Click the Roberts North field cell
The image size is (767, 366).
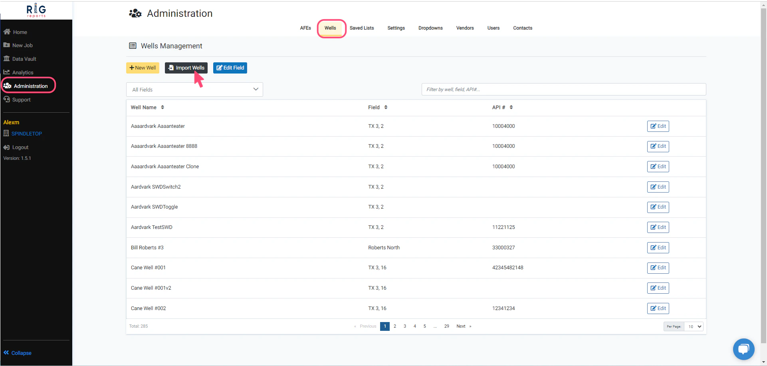[x=384, y=248]
